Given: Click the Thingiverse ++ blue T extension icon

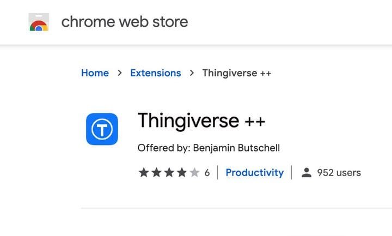Looking at the screenshot, I should (102, 129).
